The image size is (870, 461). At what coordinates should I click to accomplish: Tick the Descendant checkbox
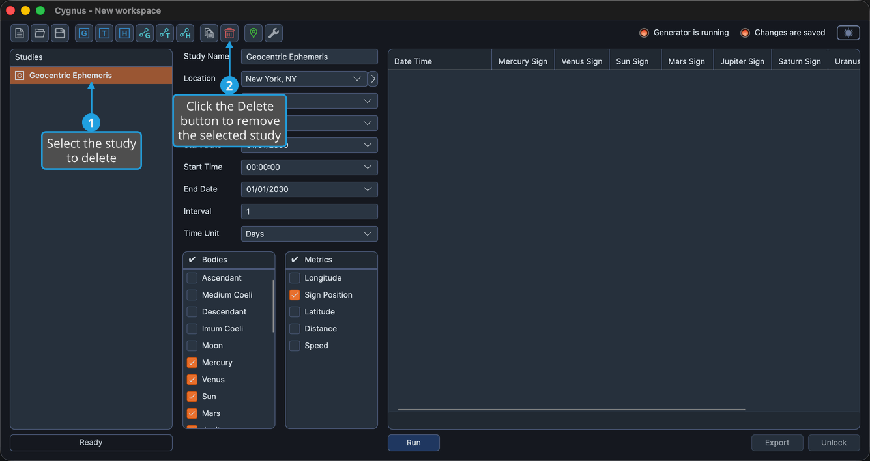192,312
